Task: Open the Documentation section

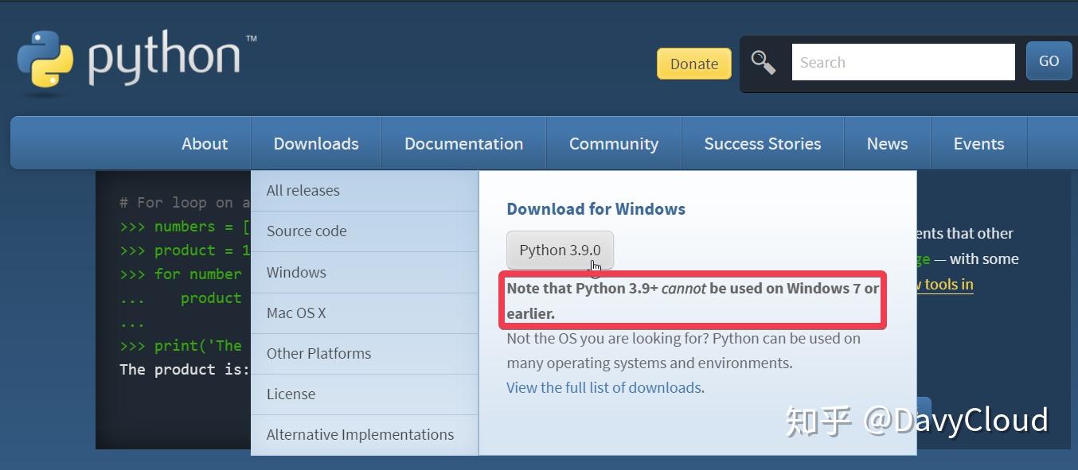Action: [x=463, y=143]
